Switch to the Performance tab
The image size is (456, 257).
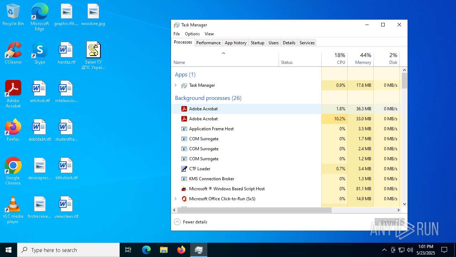[208, 43]
